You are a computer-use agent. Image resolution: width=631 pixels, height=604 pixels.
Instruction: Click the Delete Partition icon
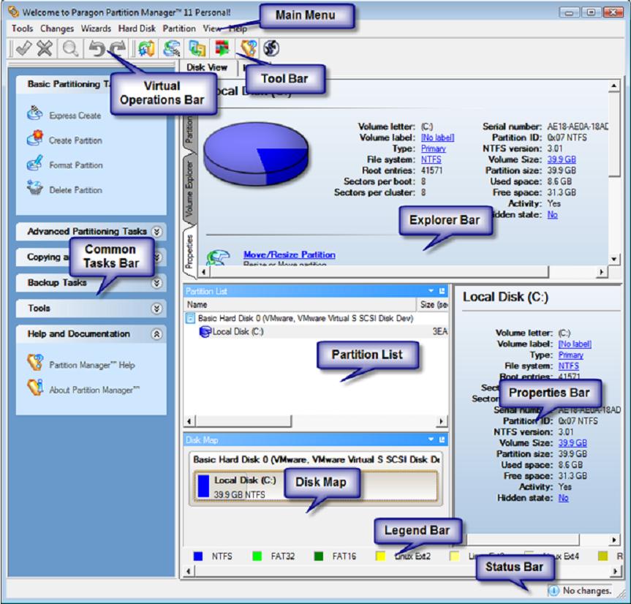coord(34,188)
